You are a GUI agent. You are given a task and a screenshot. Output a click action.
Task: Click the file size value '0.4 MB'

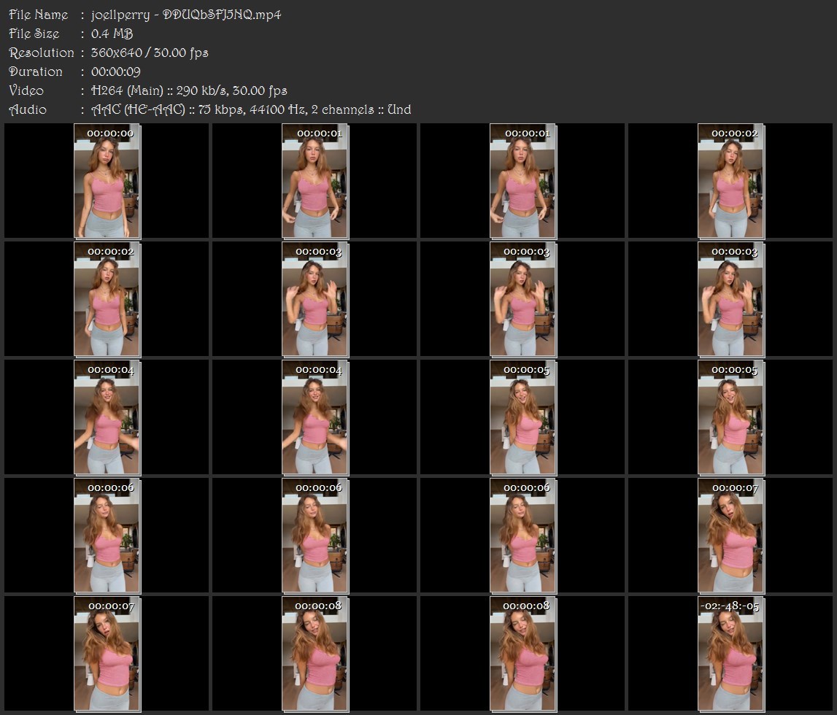[112, 34]
